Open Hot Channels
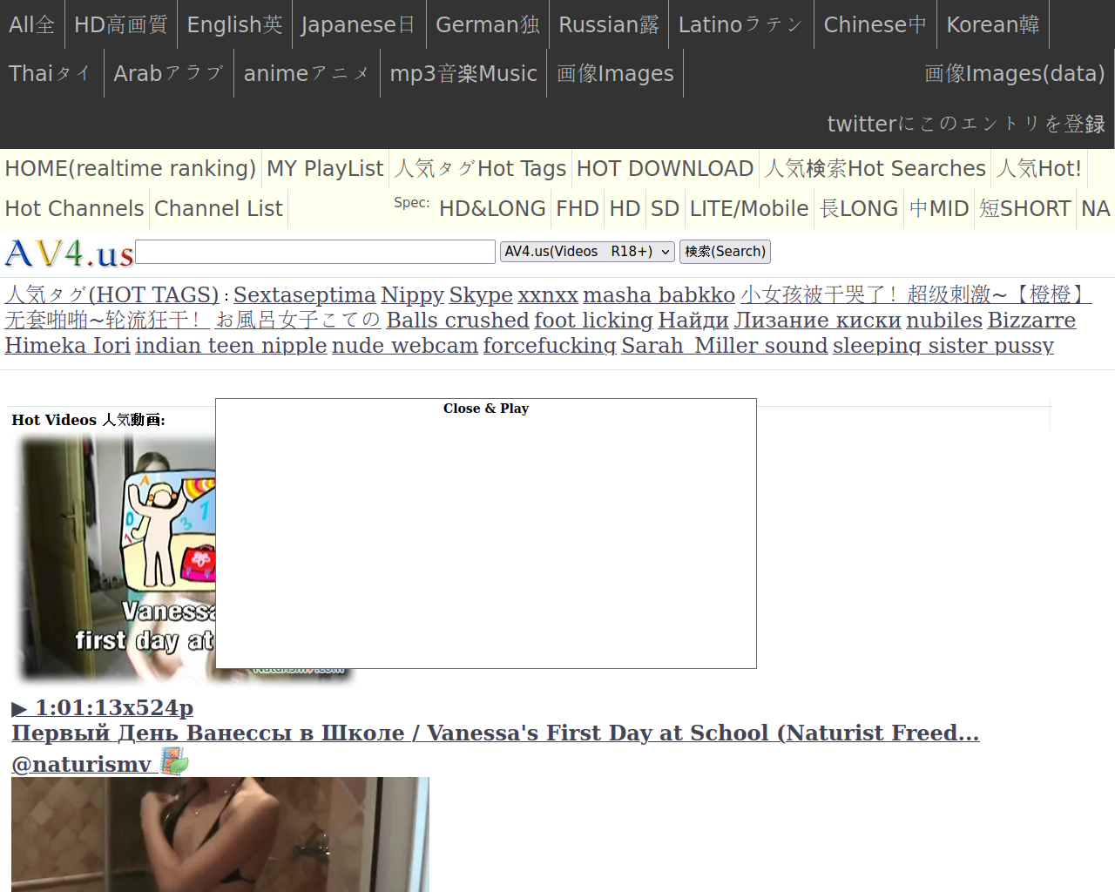 coord(75,208)
